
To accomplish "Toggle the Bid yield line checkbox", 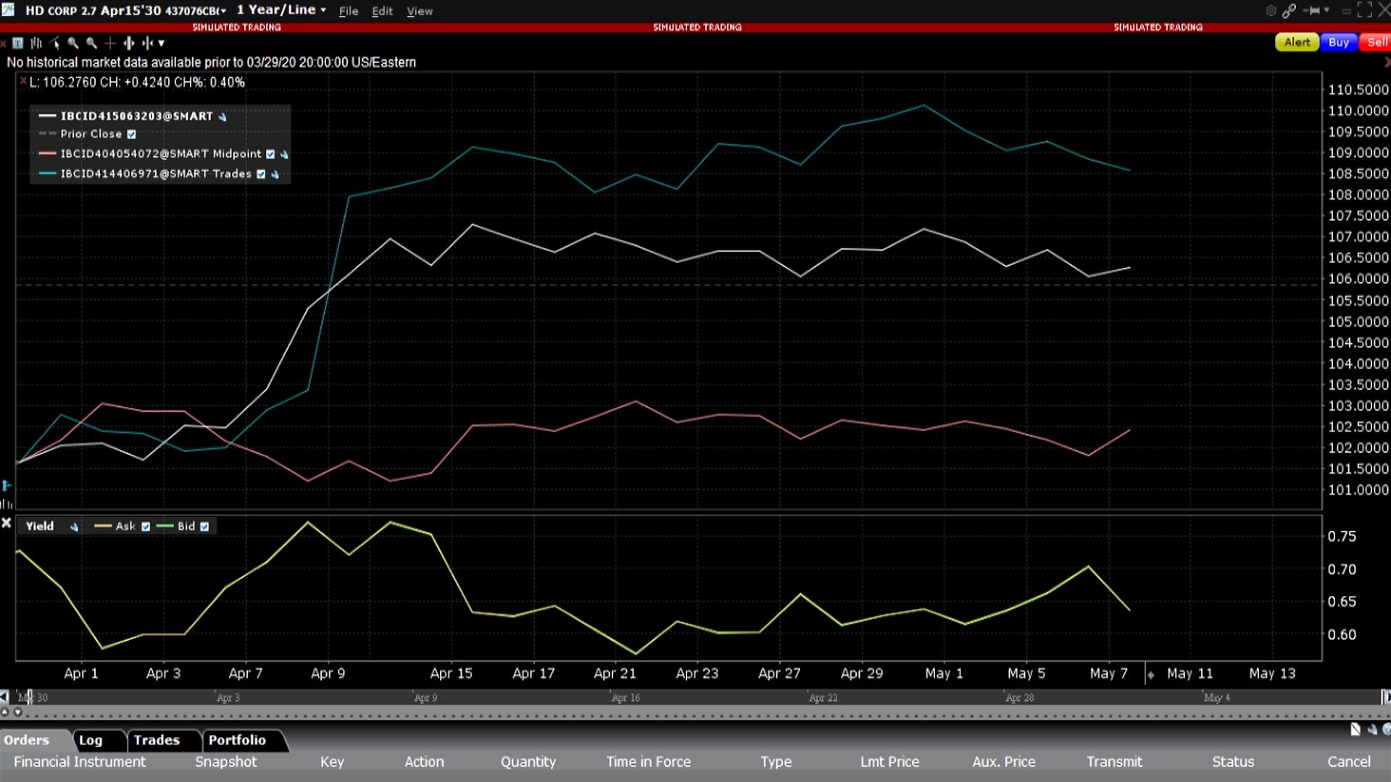I will pyautogui.click(x=204, y=527).
